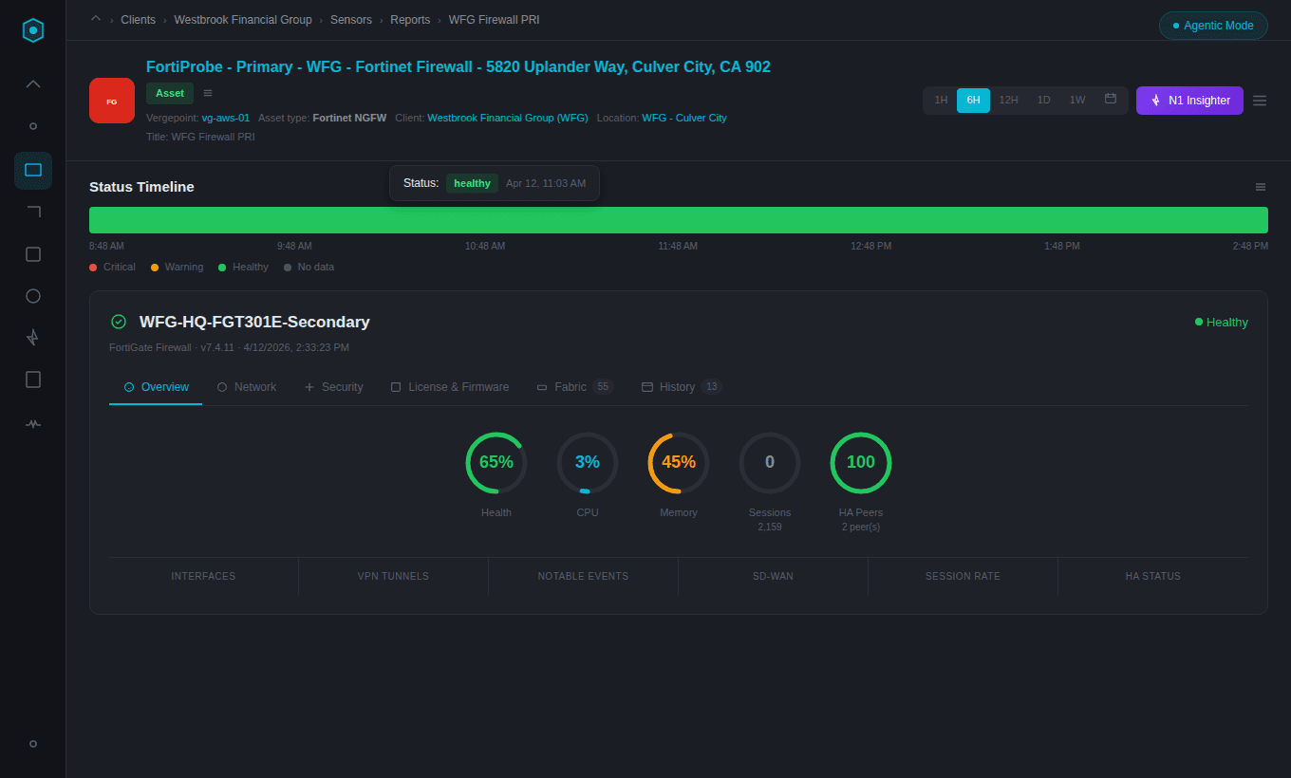
Task: Go to Clients in breadcrumb
Action: pos(138,20)
